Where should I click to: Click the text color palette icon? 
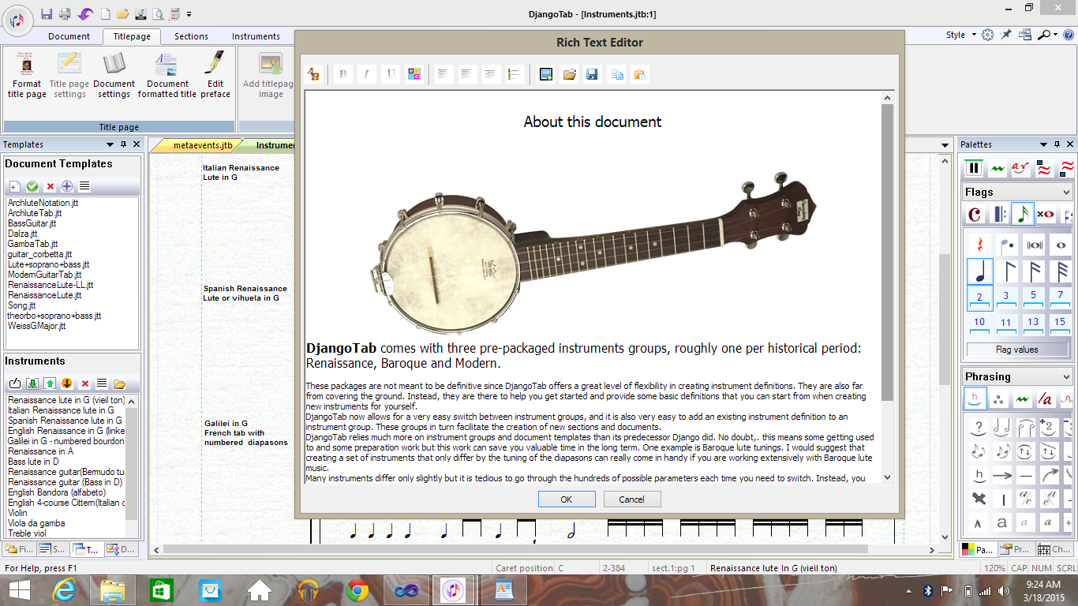tap(414, 74)
